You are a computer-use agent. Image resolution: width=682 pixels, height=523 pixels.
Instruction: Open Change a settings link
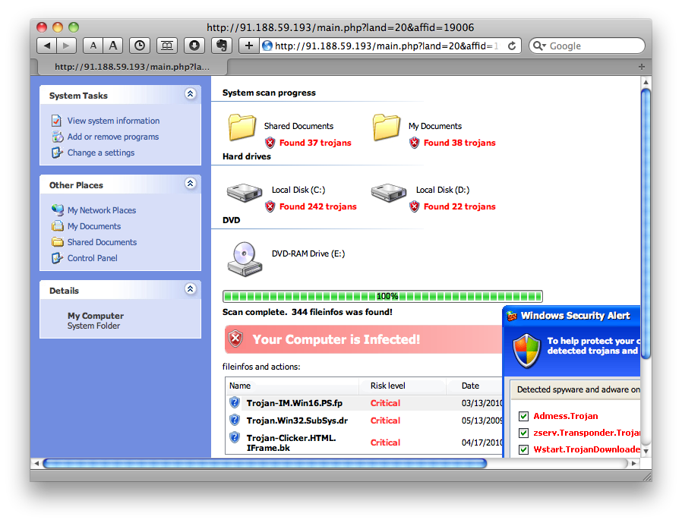pos(101,153)
